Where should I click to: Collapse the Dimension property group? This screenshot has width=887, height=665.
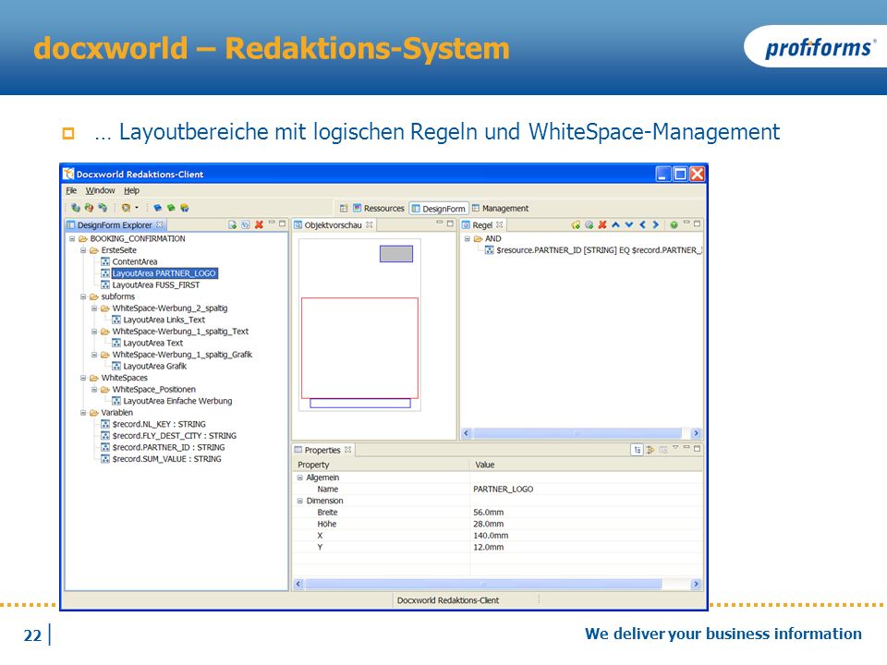[299, 501]
